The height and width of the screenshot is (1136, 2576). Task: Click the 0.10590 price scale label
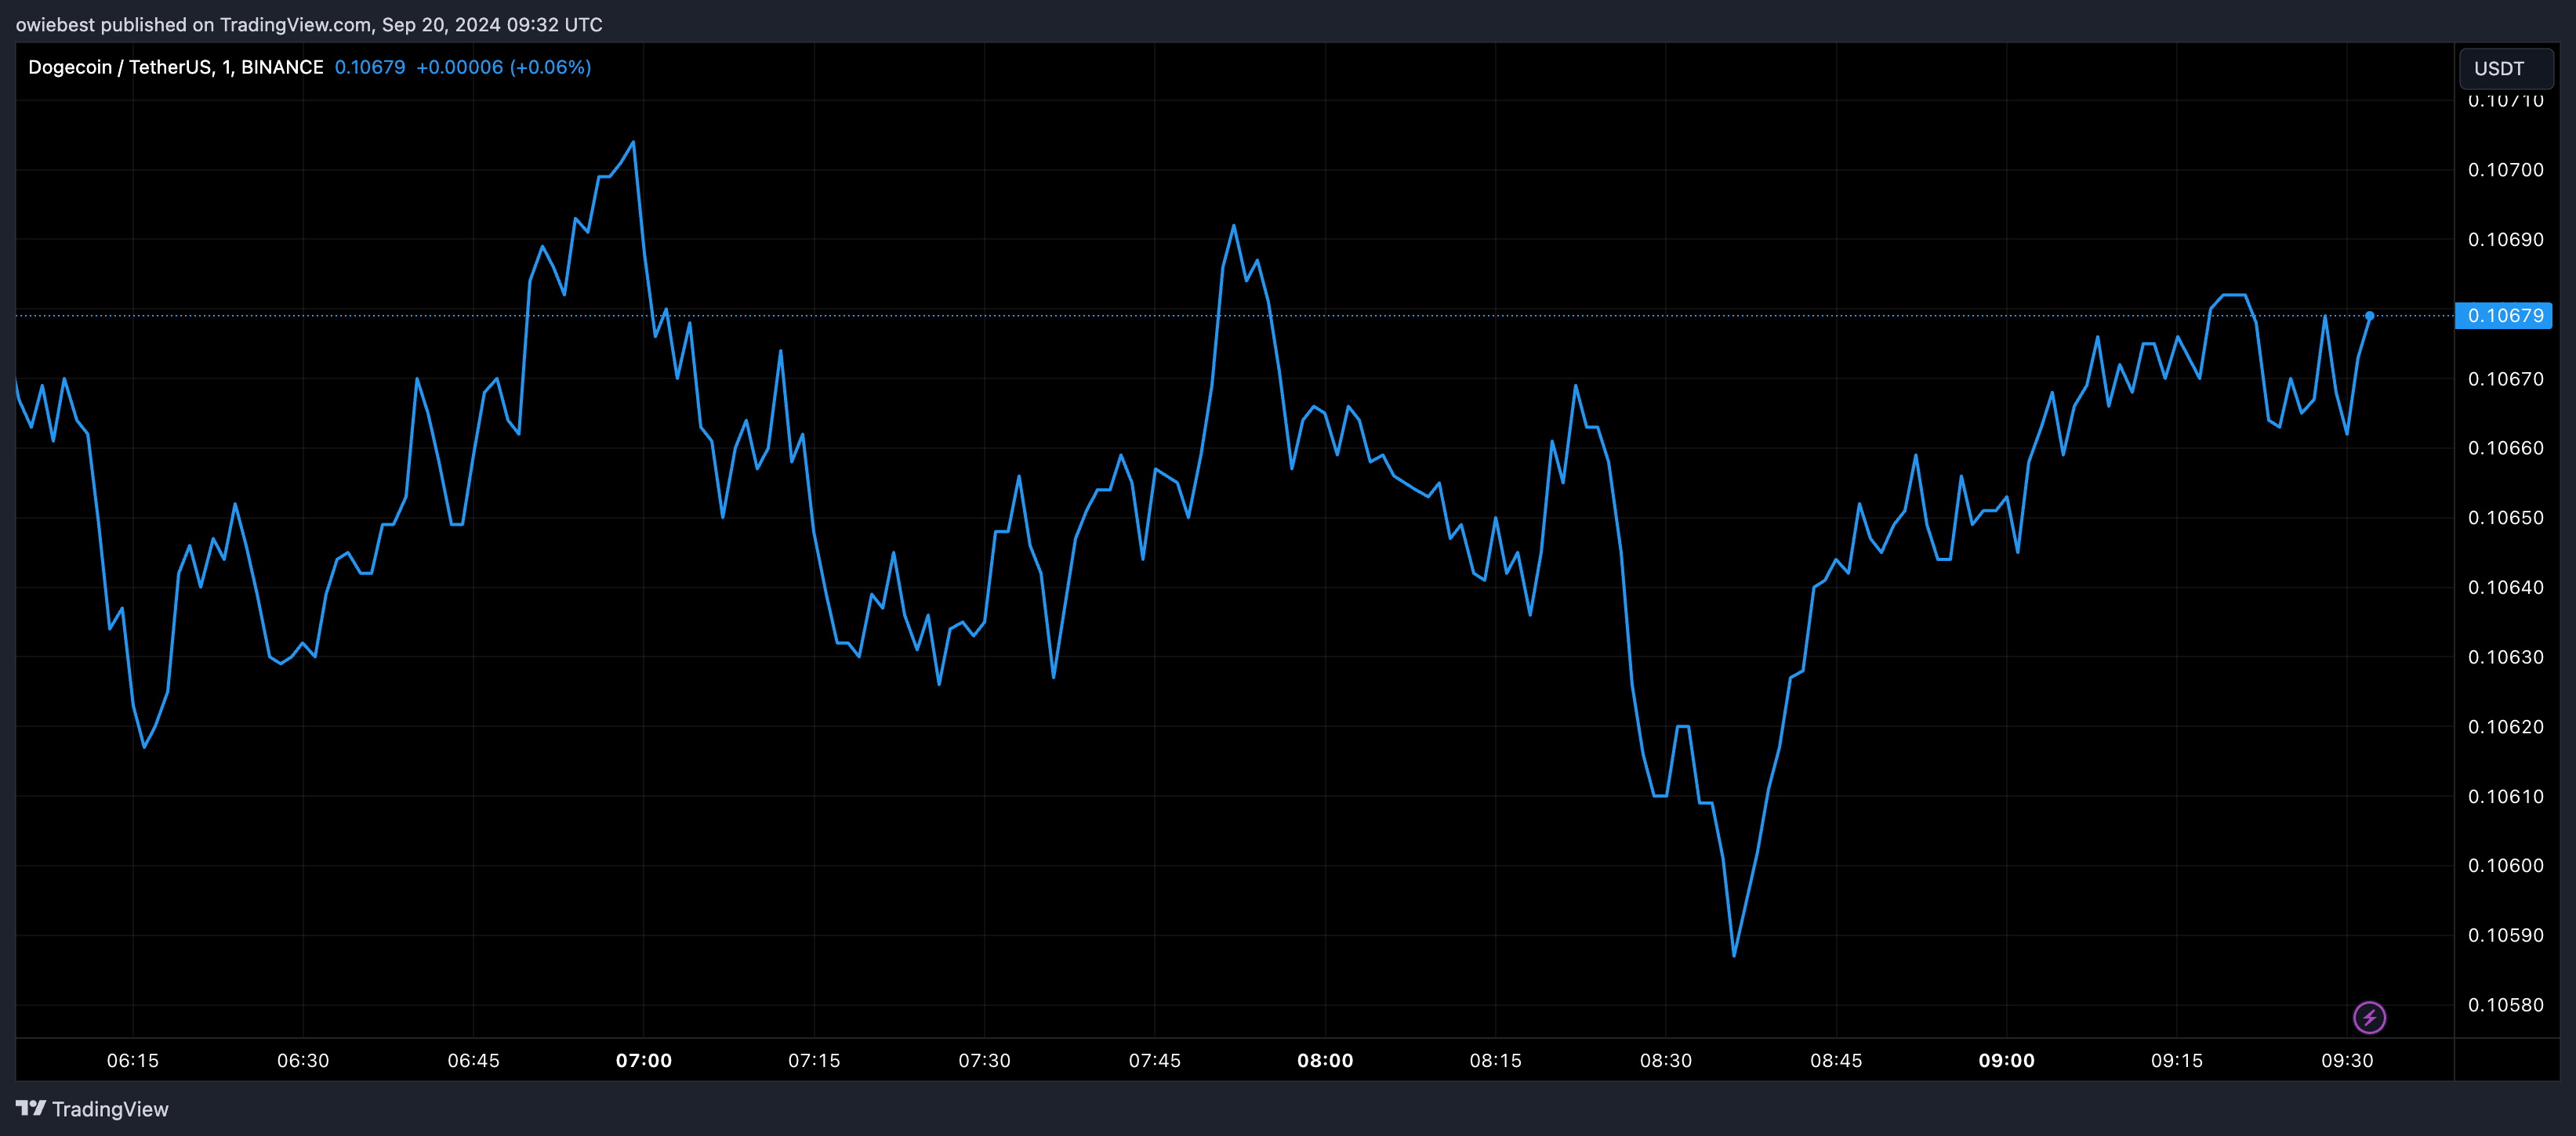pyautogui.click(x=2505, y=935)
